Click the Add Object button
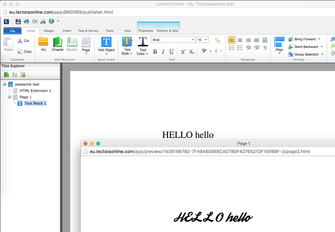The image size is (335, 232). 106,45
